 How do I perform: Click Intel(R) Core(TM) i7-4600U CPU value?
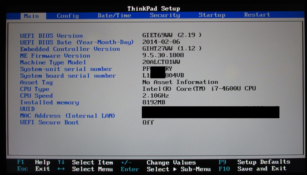pyautogui.click(x=199, y=89)
